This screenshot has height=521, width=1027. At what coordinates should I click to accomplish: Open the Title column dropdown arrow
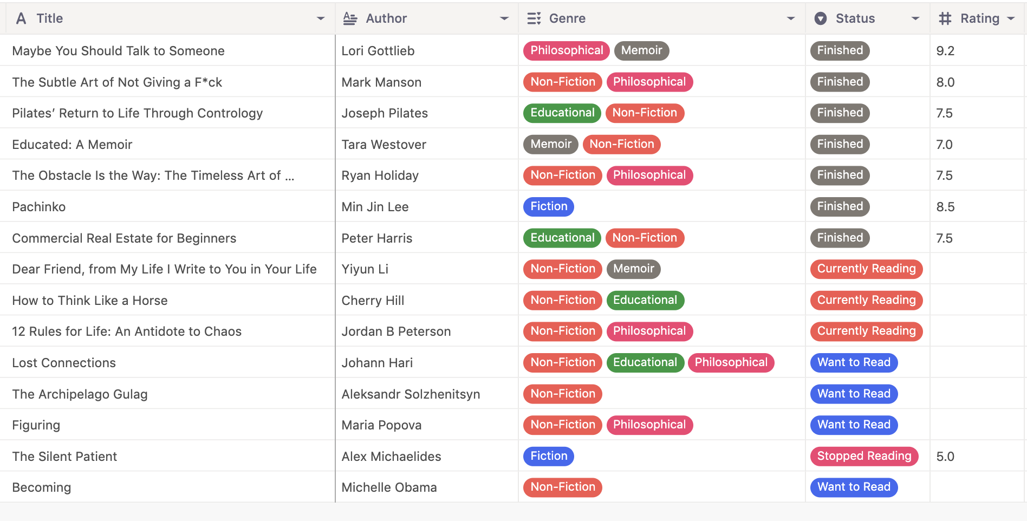tap(321, 18)
